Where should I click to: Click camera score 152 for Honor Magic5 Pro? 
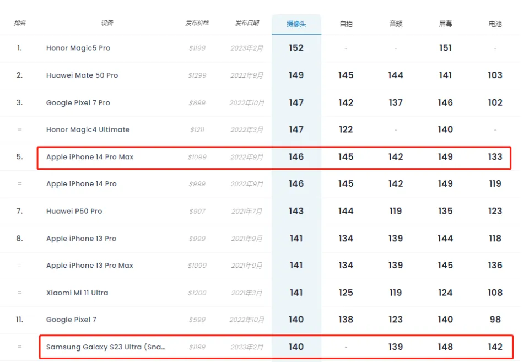[x=296, y=48]
